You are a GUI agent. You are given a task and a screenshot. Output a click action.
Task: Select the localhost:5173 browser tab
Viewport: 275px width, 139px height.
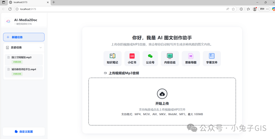click(29, 3)
